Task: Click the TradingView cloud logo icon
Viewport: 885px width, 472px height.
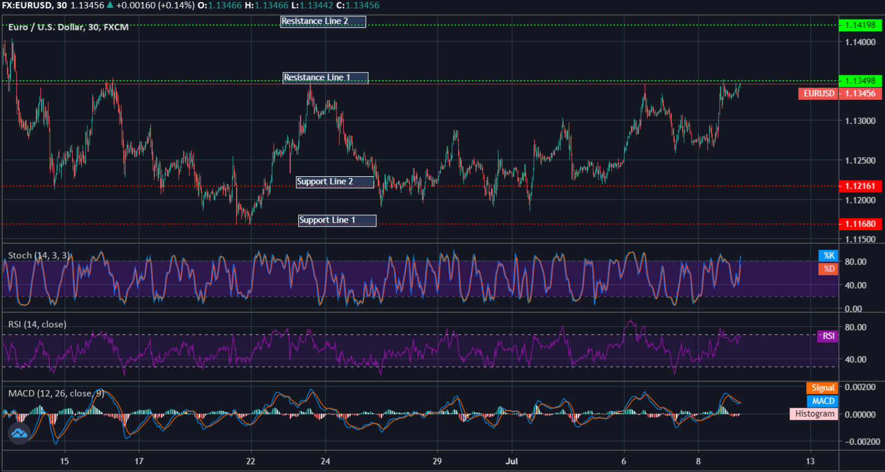Action: click(x=19, y=433)
